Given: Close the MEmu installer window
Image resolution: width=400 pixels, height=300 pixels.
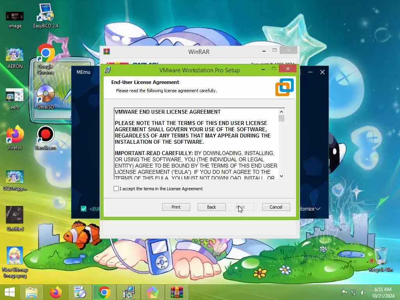Looking at the screenshot, I should point(322,72).
